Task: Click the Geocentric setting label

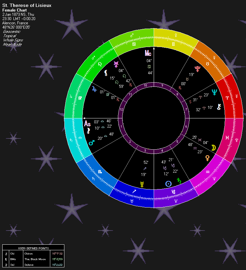Action: click(12, 32)
